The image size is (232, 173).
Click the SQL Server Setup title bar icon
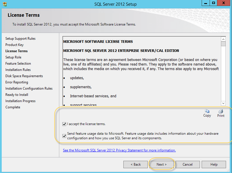click(5, 4)
